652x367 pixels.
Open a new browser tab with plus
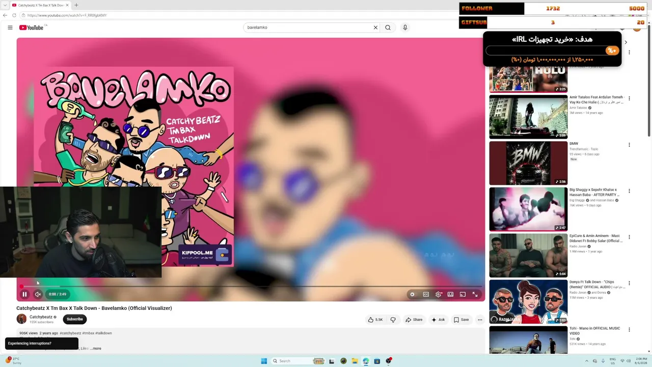point(76,5)
